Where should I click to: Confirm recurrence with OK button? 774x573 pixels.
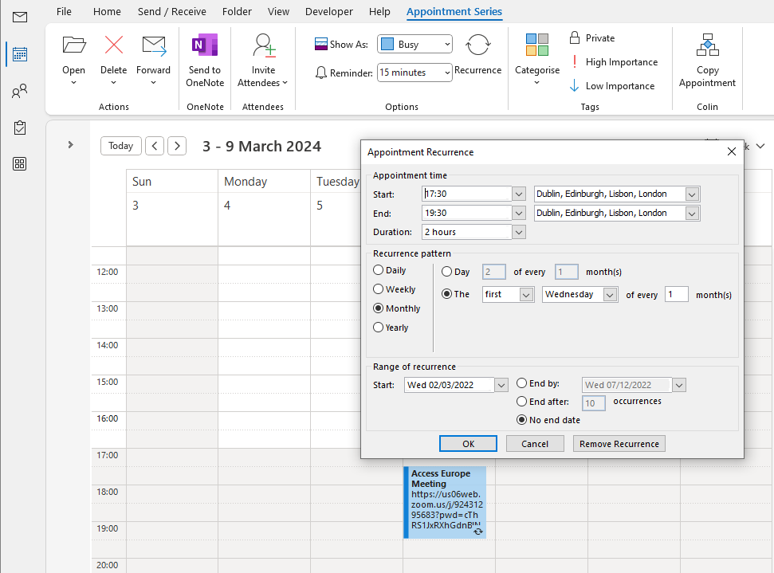[x=469, y=444]
